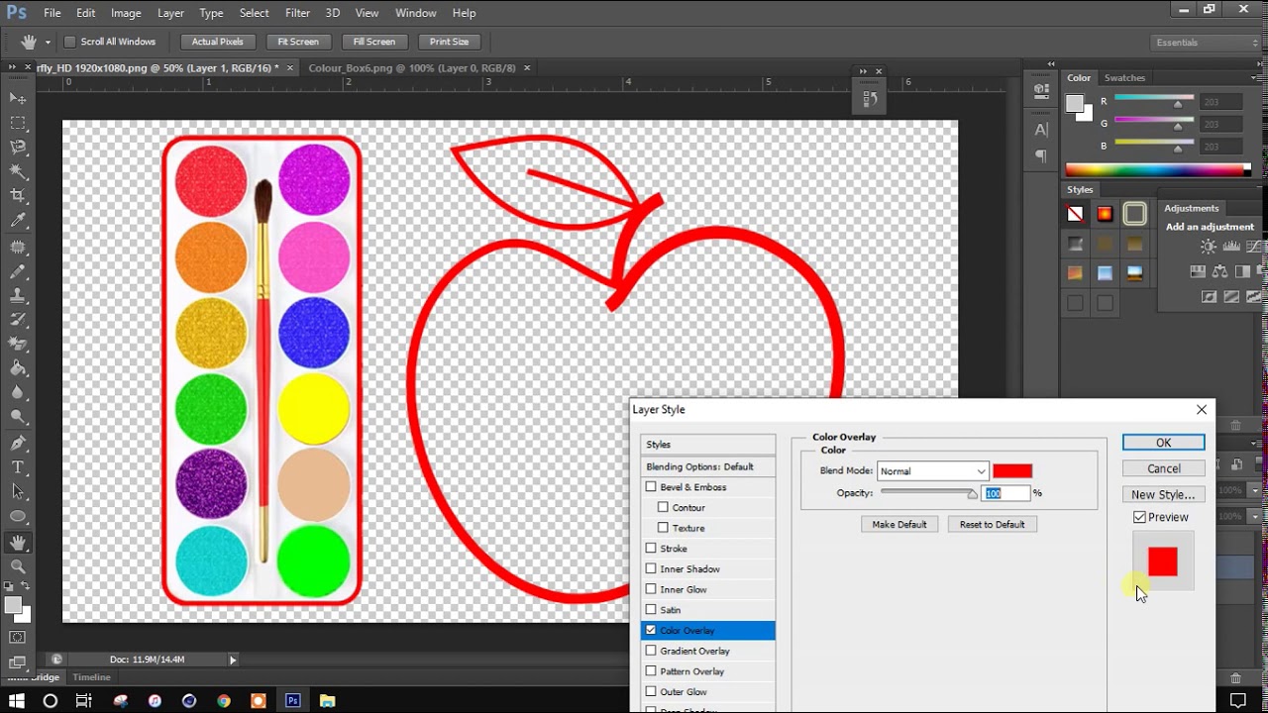Select the Zoom tool

[x=18, y=566]
